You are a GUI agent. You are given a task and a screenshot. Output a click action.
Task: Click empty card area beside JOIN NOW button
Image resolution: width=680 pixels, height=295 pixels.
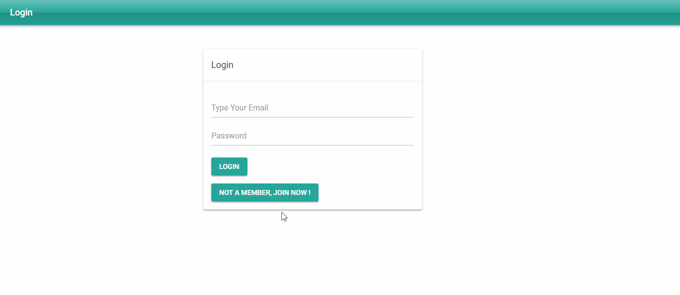[x=368, y=192]
